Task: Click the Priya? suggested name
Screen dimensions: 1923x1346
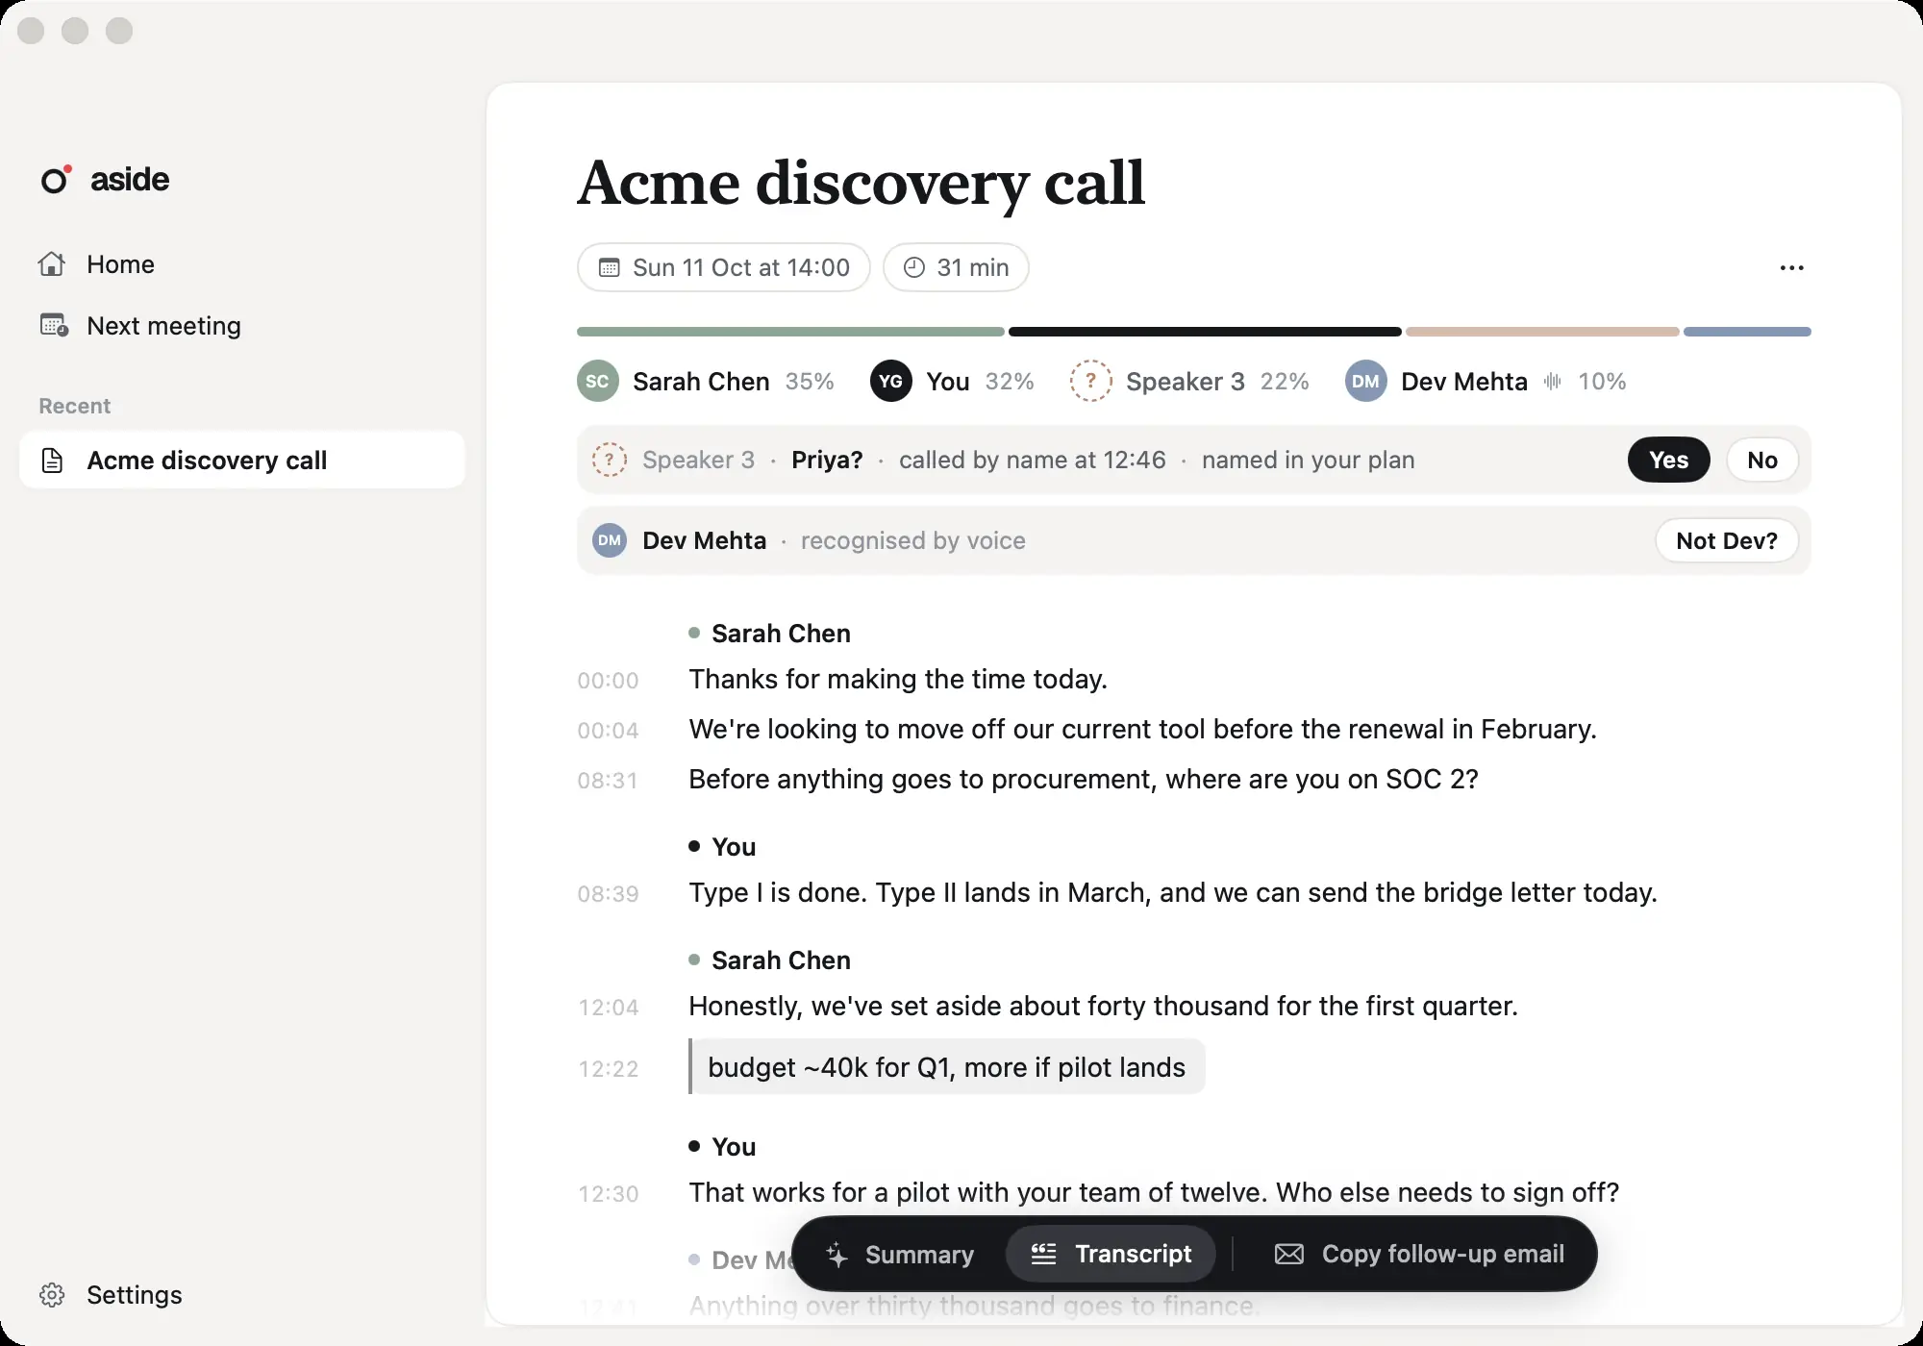Action: coord(827,460)
